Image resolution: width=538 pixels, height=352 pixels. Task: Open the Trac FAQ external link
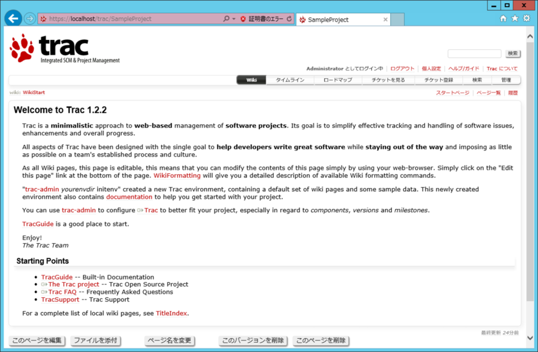click(59, 292)
